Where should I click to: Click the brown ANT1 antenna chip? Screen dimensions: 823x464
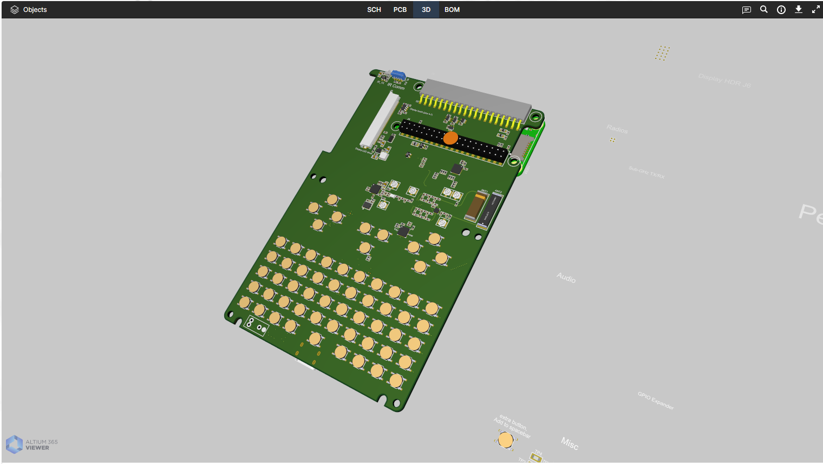tap(475, 207)
